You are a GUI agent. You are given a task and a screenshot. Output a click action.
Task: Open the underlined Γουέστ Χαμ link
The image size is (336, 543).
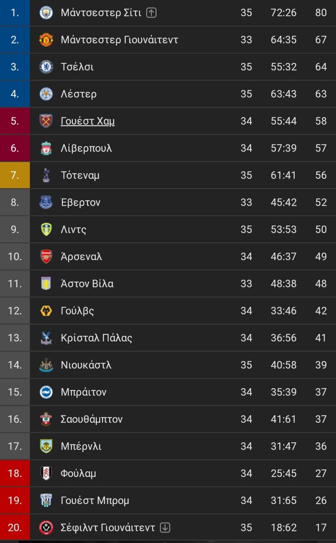(88, 121)
